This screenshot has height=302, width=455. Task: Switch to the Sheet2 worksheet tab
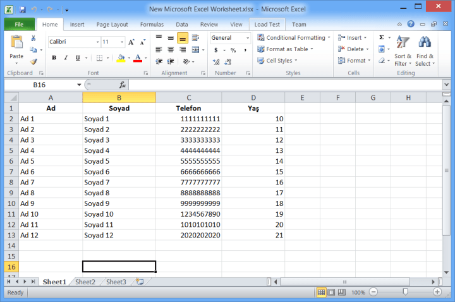pos(85,282)
